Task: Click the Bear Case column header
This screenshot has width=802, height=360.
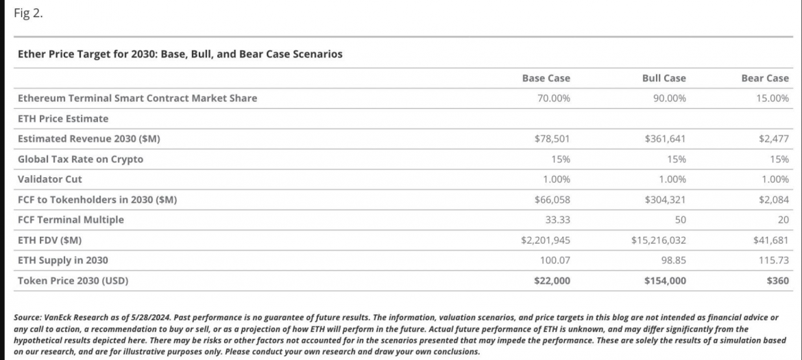Action: (765, 78)
